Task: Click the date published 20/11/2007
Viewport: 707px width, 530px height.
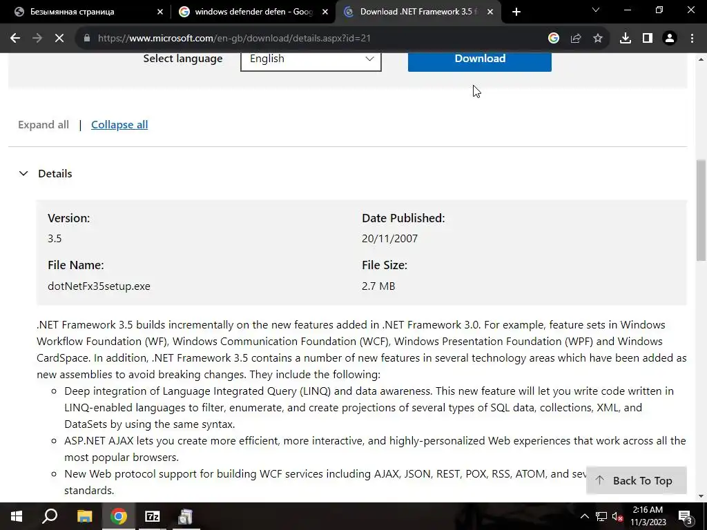Action: (x=389, y=238)
